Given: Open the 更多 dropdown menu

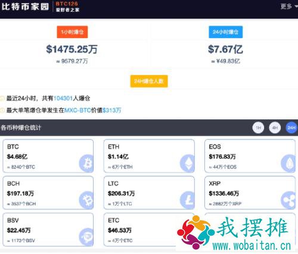Looking at the screenshot, I should tap(289, 7).
